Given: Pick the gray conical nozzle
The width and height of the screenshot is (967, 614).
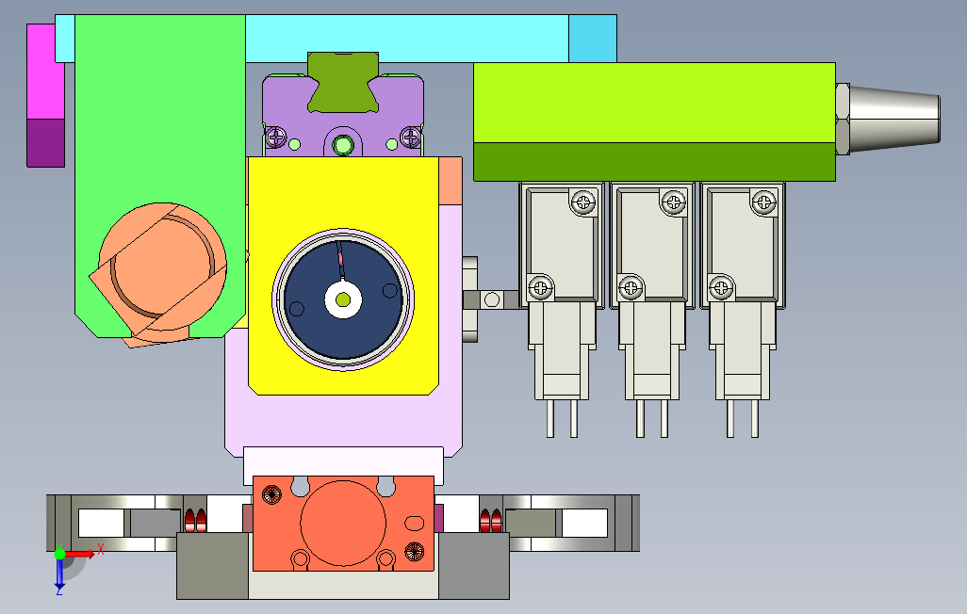Looking at the screenshot, I should coord(894,119).
